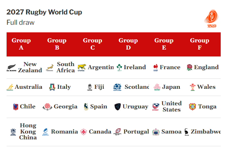Select the Group F column header
The width and height of the screenshot is (238, 149).
[200, 44]
